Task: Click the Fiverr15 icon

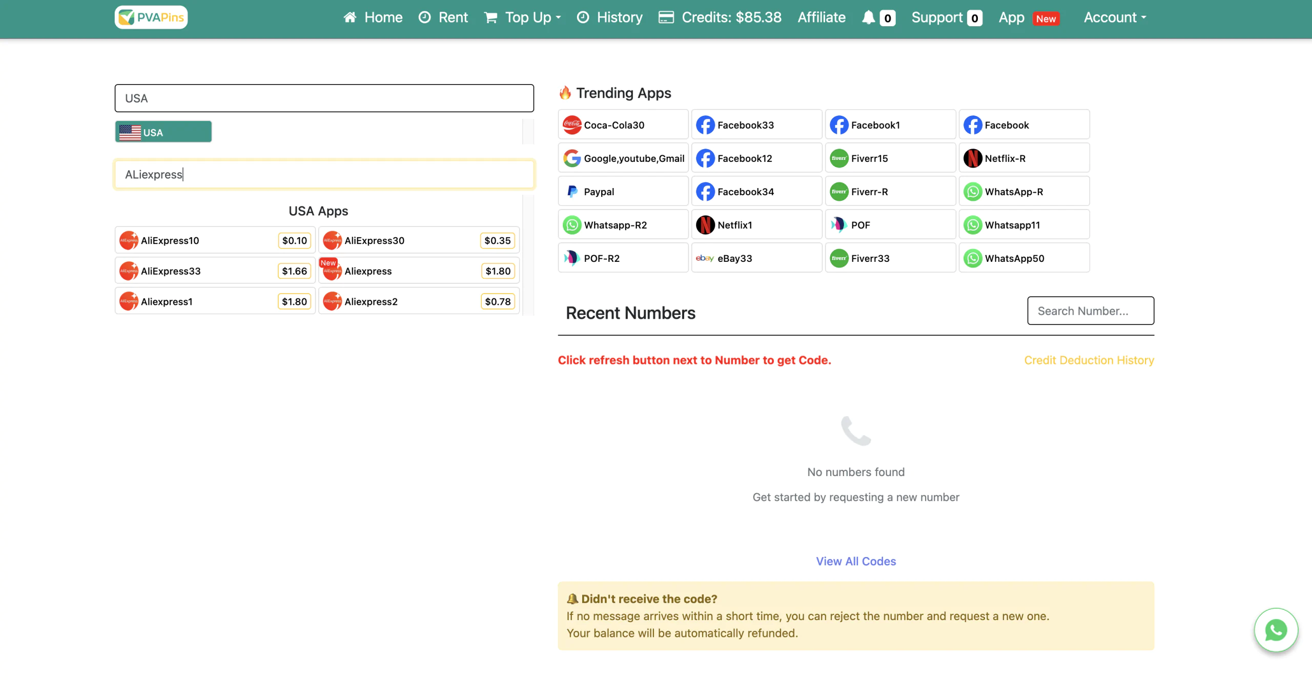Action: coord(839,158)
